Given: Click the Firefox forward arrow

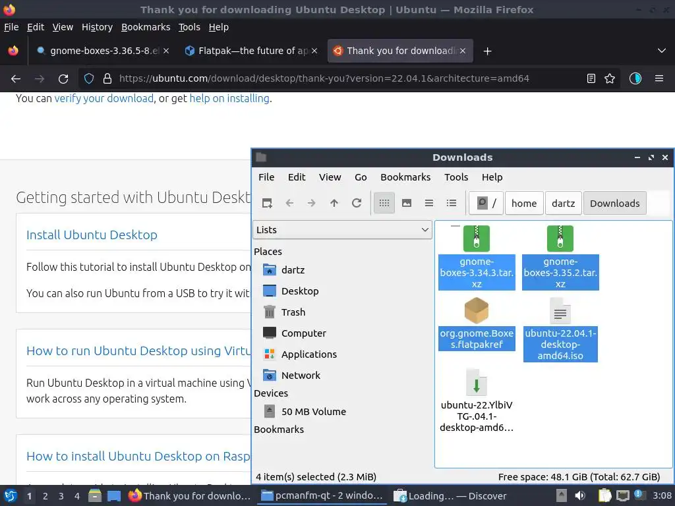Looking at the screenshot, I should click(x=40, y=79).
